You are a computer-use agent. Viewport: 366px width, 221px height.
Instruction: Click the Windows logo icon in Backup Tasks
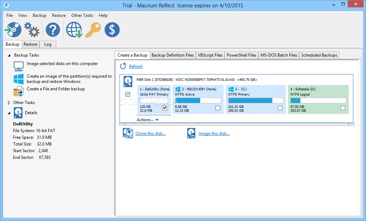[x=18, y=79]
